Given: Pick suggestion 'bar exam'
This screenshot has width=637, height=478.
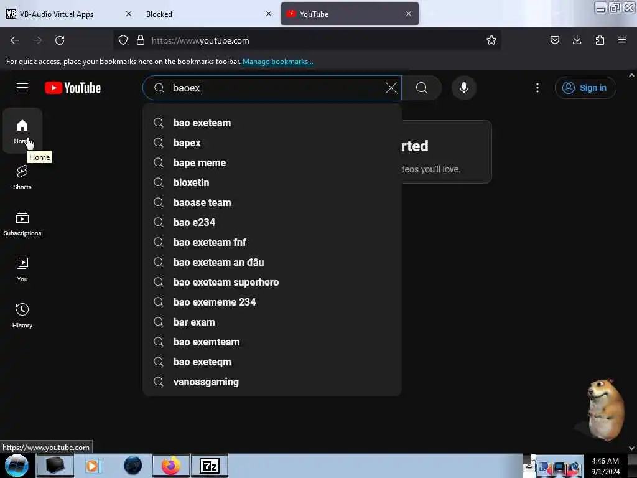Looking at the screenshot, I should (272, 322).
